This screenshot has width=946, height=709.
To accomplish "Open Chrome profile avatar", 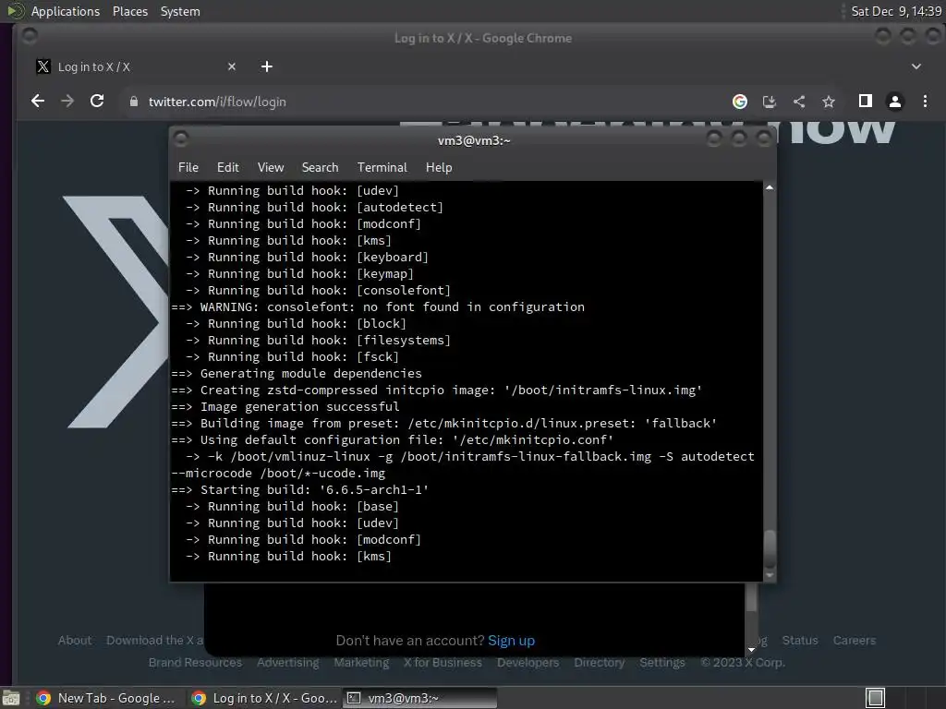I will click(895, 102).
